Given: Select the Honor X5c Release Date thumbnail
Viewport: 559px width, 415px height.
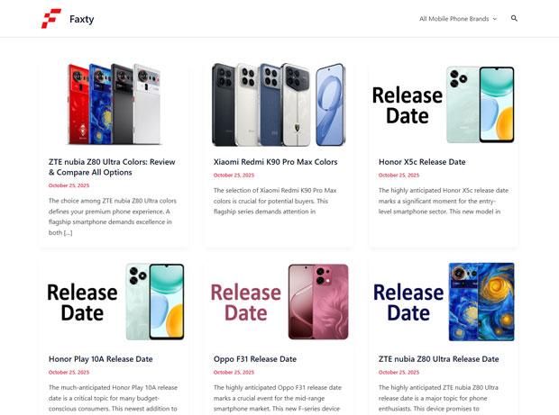Looking at the screenshot, I should coord(444,104).
